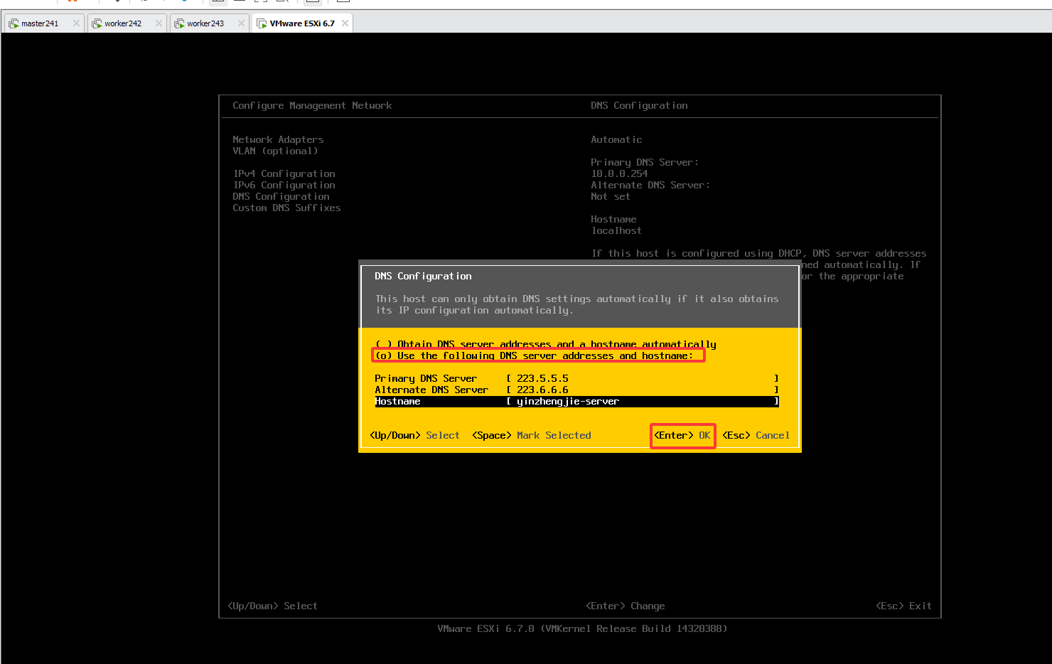The image size is (1052, 664).
Task: Close the worker243 tab
Action: (x=241, y=23)
